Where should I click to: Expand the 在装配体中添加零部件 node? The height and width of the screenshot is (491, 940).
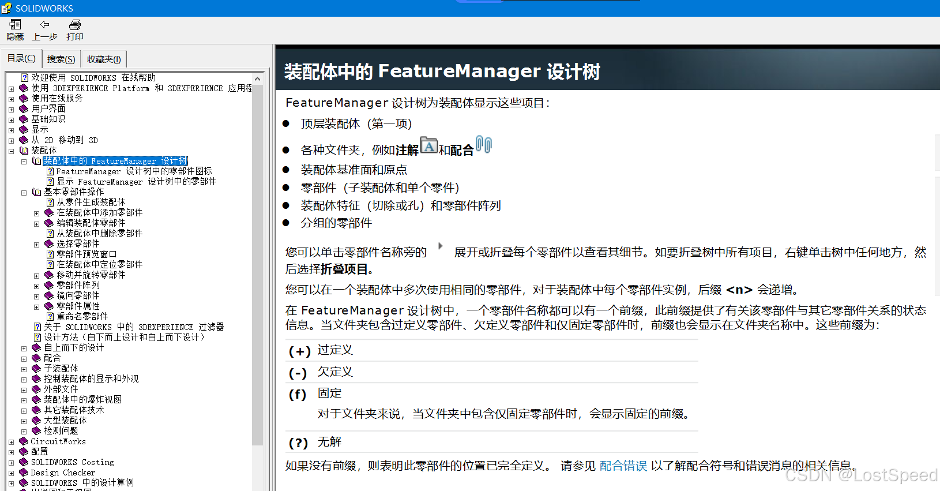point(36,213)
